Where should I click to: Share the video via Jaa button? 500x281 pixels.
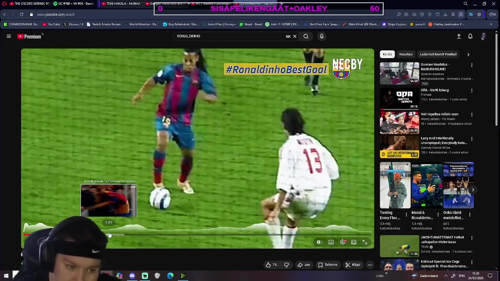click(304, 265)
